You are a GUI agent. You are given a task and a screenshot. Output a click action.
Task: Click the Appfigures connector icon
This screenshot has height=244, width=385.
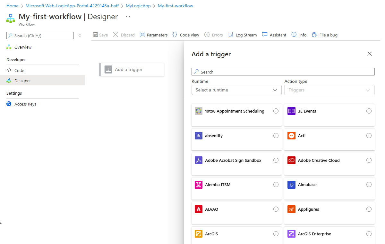click(x=291, y=209)
